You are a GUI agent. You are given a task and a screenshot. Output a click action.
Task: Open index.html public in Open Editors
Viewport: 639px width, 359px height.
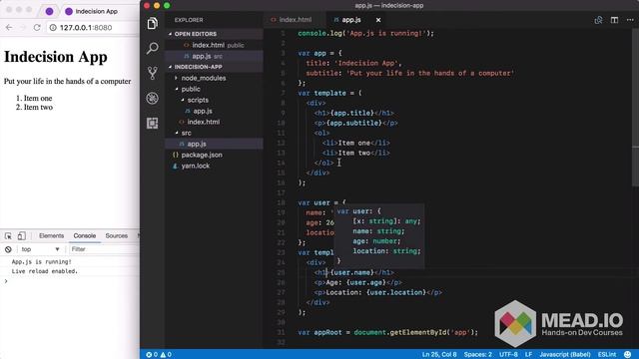tap(214, 45)
